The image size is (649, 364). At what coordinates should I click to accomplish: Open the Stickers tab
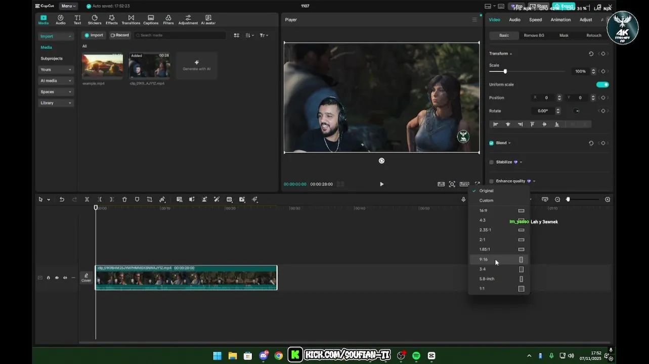pyautogui.click(x=95, y=20)
